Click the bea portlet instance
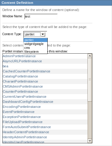112x146 pixels. (6, 66)
